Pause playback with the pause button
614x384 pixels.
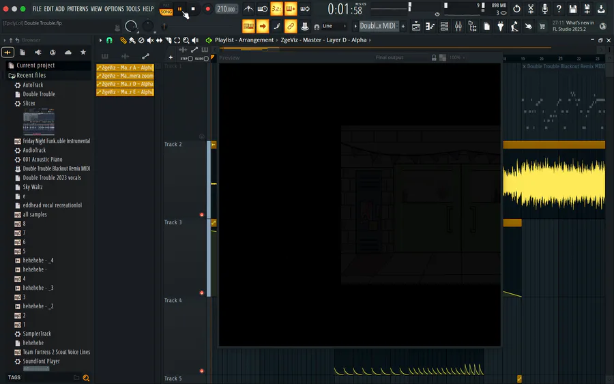[179, 9]
